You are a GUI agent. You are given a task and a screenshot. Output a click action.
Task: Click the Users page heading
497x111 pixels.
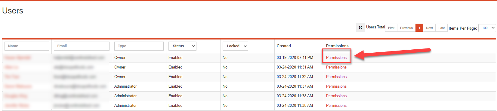tap(13, 11)
